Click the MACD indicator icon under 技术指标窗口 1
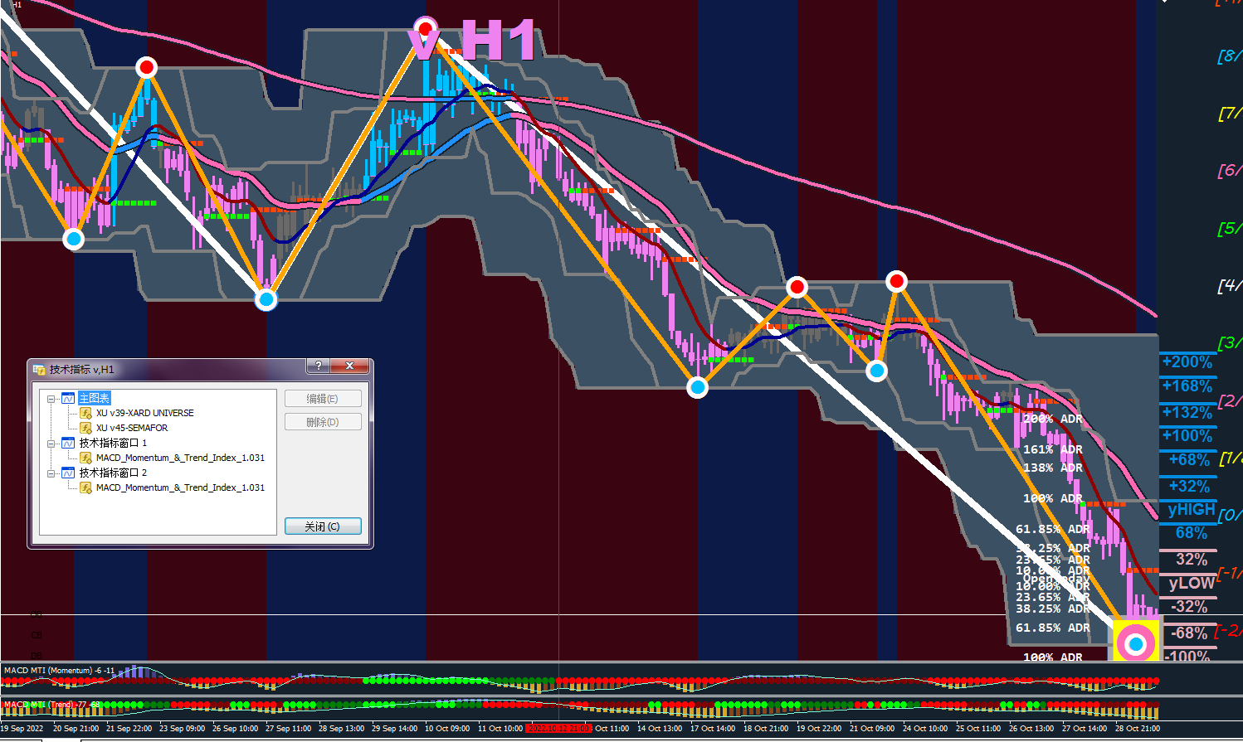The image size is (1243, 742). pos(85,458)
